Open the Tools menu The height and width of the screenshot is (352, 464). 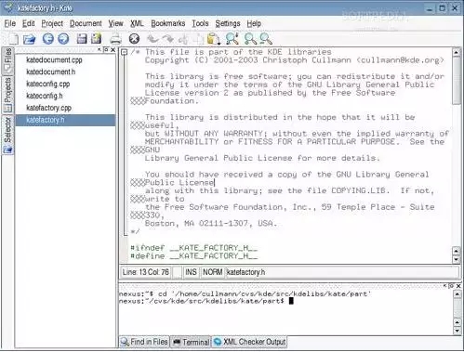point(200,23)
